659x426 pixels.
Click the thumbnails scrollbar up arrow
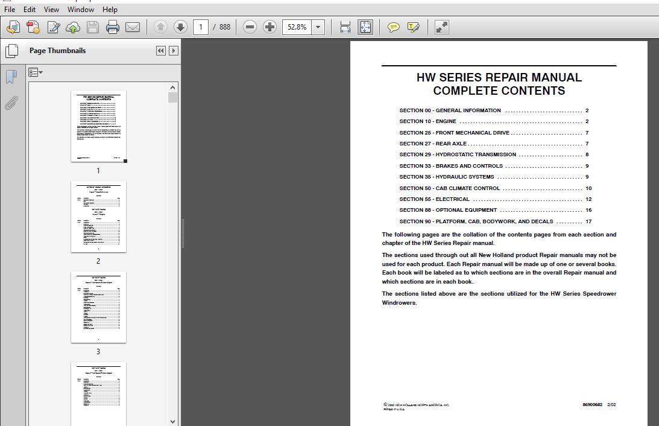(x=172, y=87)
